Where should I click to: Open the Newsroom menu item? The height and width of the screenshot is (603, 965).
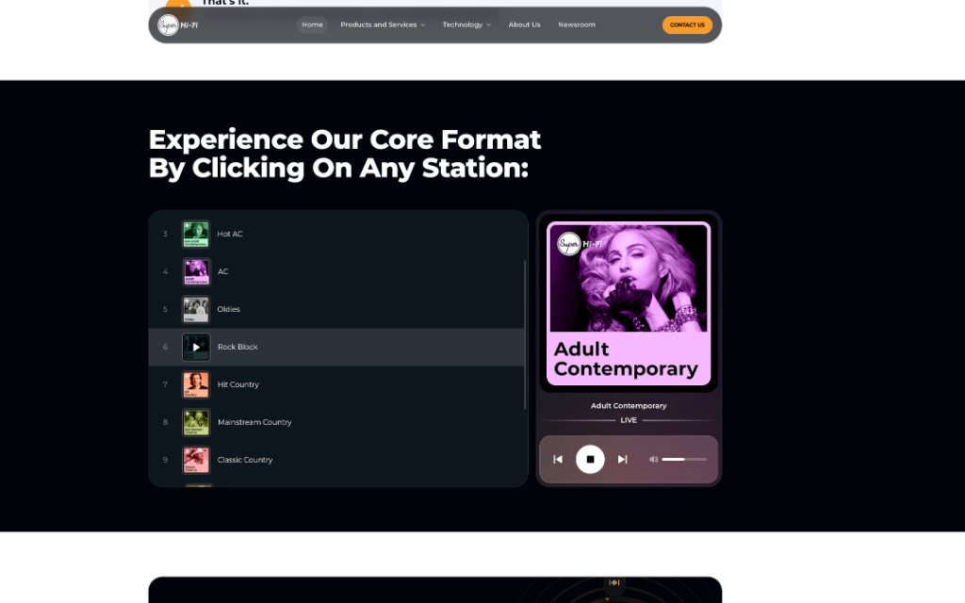(x=576, y=24)
